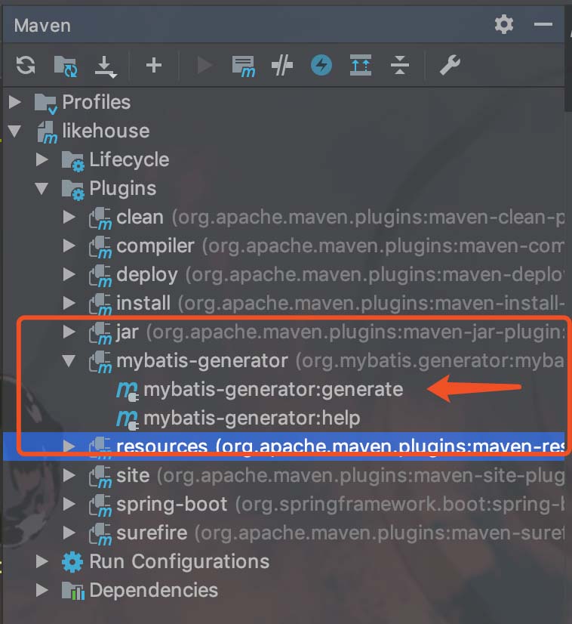Viewport: 572px width, 624px height.
Task: Add Maven project with plus icon
Action: [153, 65]
